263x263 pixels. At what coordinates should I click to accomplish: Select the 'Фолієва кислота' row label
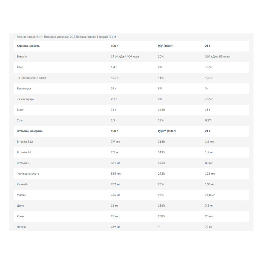(x=28, y=174)
